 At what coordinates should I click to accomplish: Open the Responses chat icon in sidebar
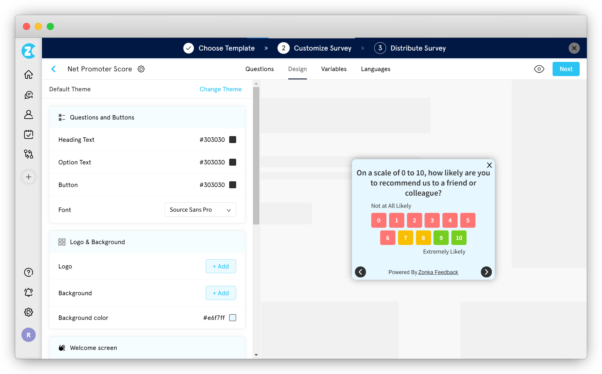pyautogui.click(x=29, y=95)
